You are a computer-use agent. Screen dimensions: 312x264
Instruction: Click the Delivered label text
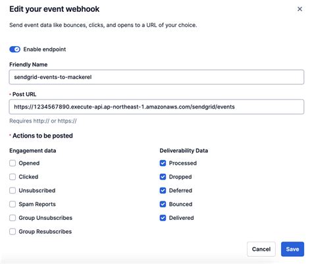point(182,218)
